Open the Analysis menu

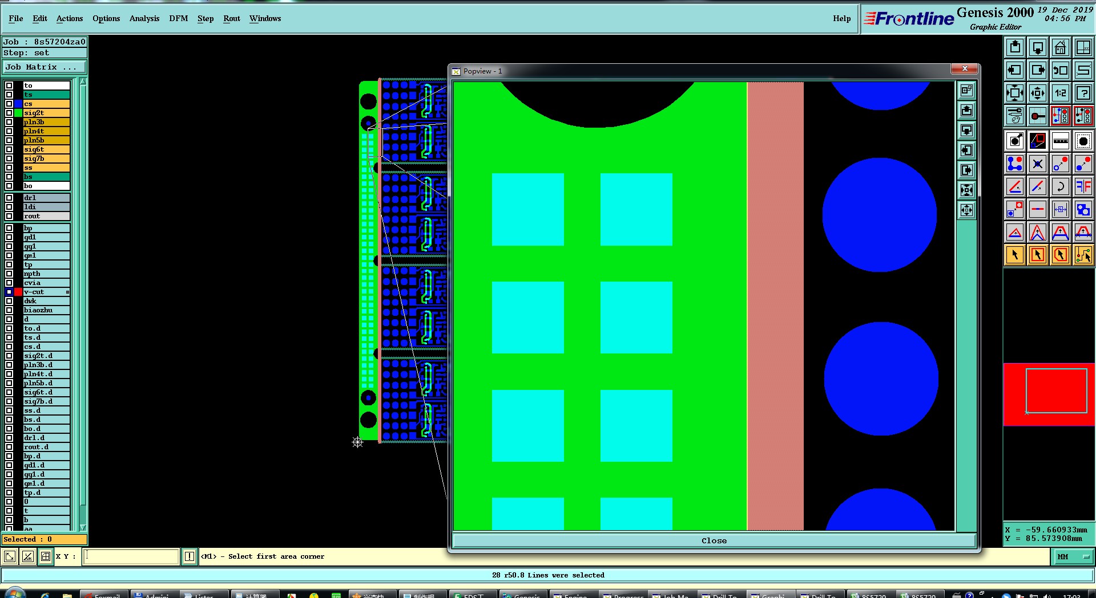coord(144,18)
